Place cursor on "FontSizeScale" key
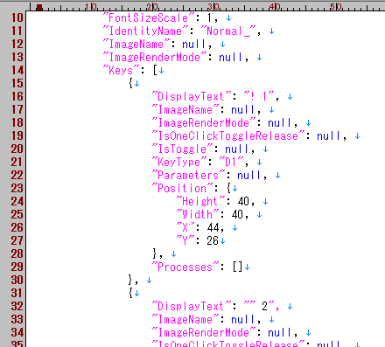Screen dimensions: 385x347 pos(149,18)
